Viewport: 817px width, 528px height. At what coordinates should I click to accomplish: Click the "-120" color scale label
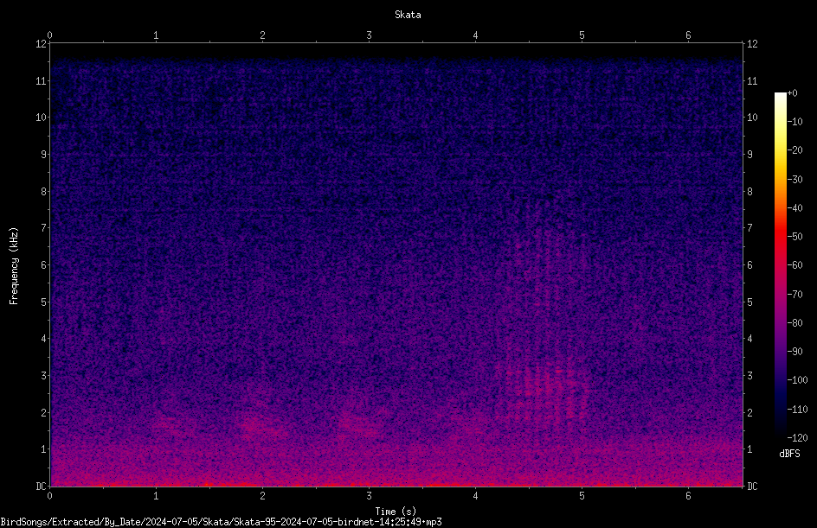click(797, 438)
